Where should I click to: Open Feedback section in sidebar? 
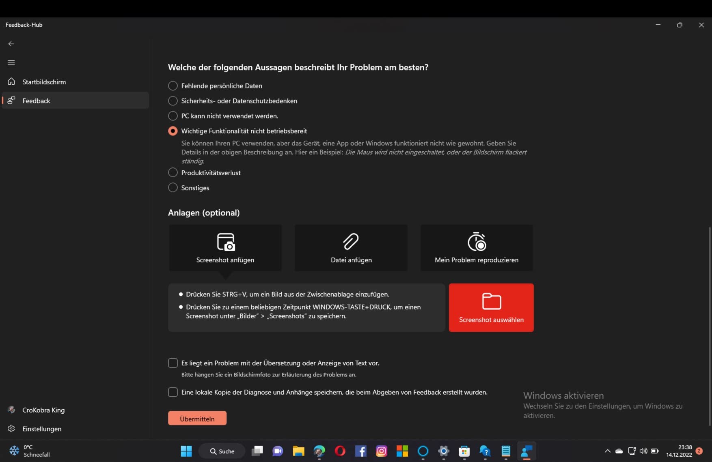pos(76,101)
